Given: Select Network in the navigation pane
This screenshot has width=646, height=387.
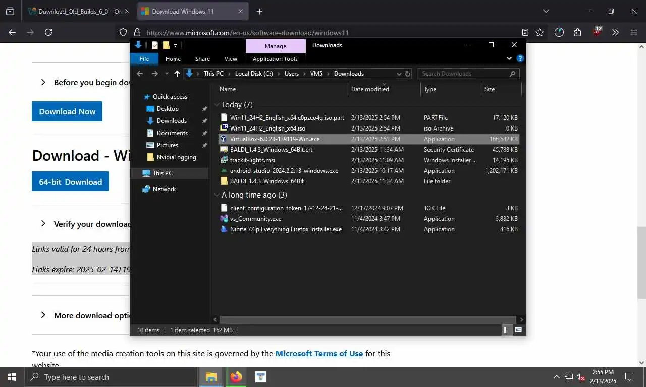Looking at the screenshot, I should [164, 189].
